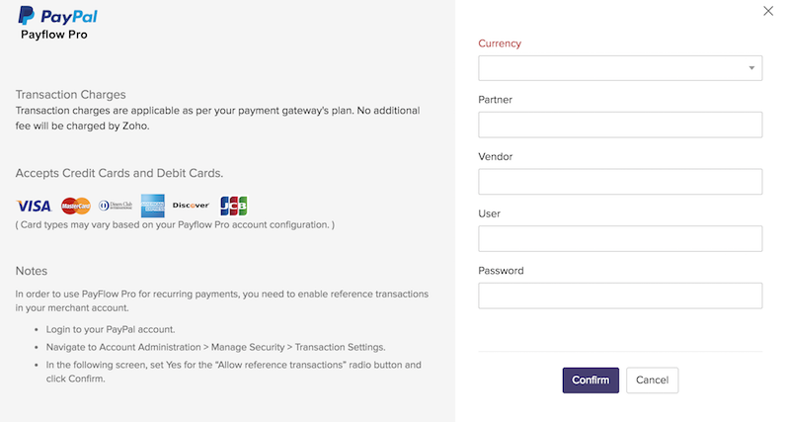The image size is (785, 422).
Task: Focus the Partner input field
Action: coord(619,125)
